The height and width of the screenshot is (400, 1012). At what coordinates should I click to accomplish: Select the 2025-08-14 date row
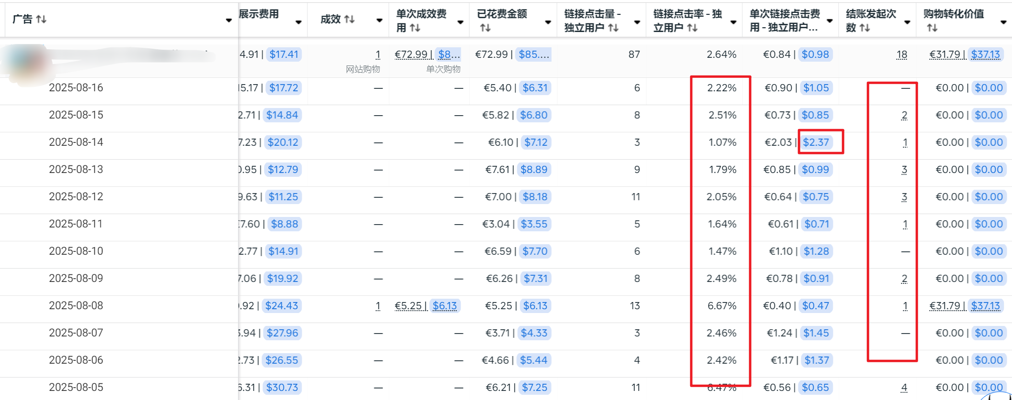pos(76,142)
